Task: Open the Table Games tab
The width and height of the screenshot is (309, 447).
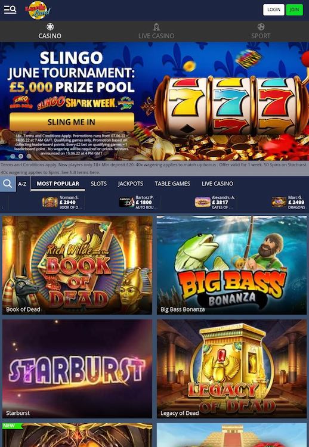Action: [172, 184]
